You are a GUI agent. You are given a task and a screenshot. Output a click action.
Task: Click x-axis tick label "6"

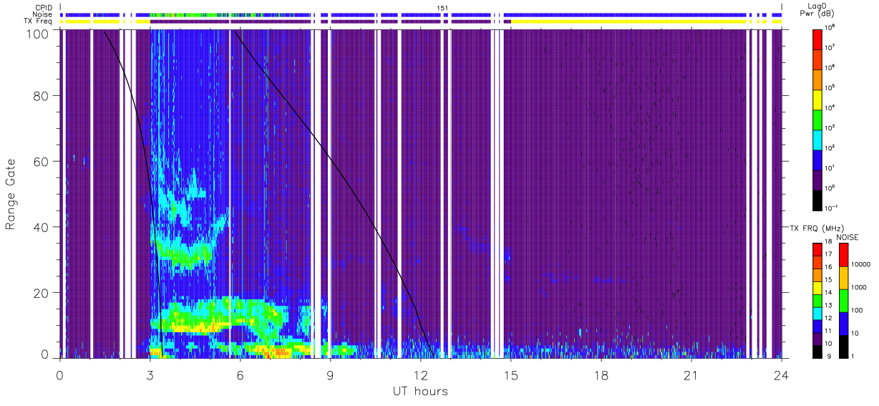tap(240, 375)
